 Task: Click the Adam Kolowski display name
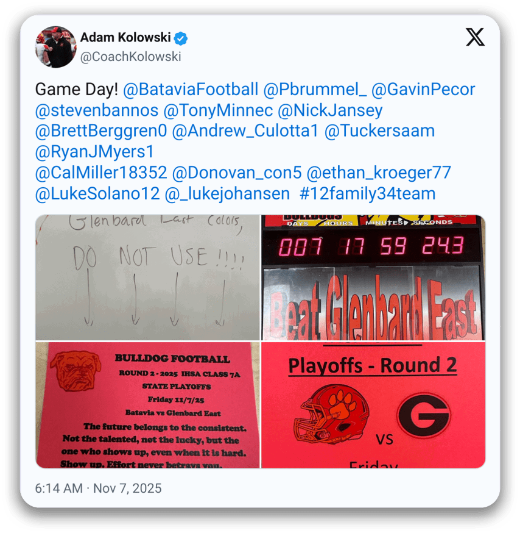click(125, 37)
